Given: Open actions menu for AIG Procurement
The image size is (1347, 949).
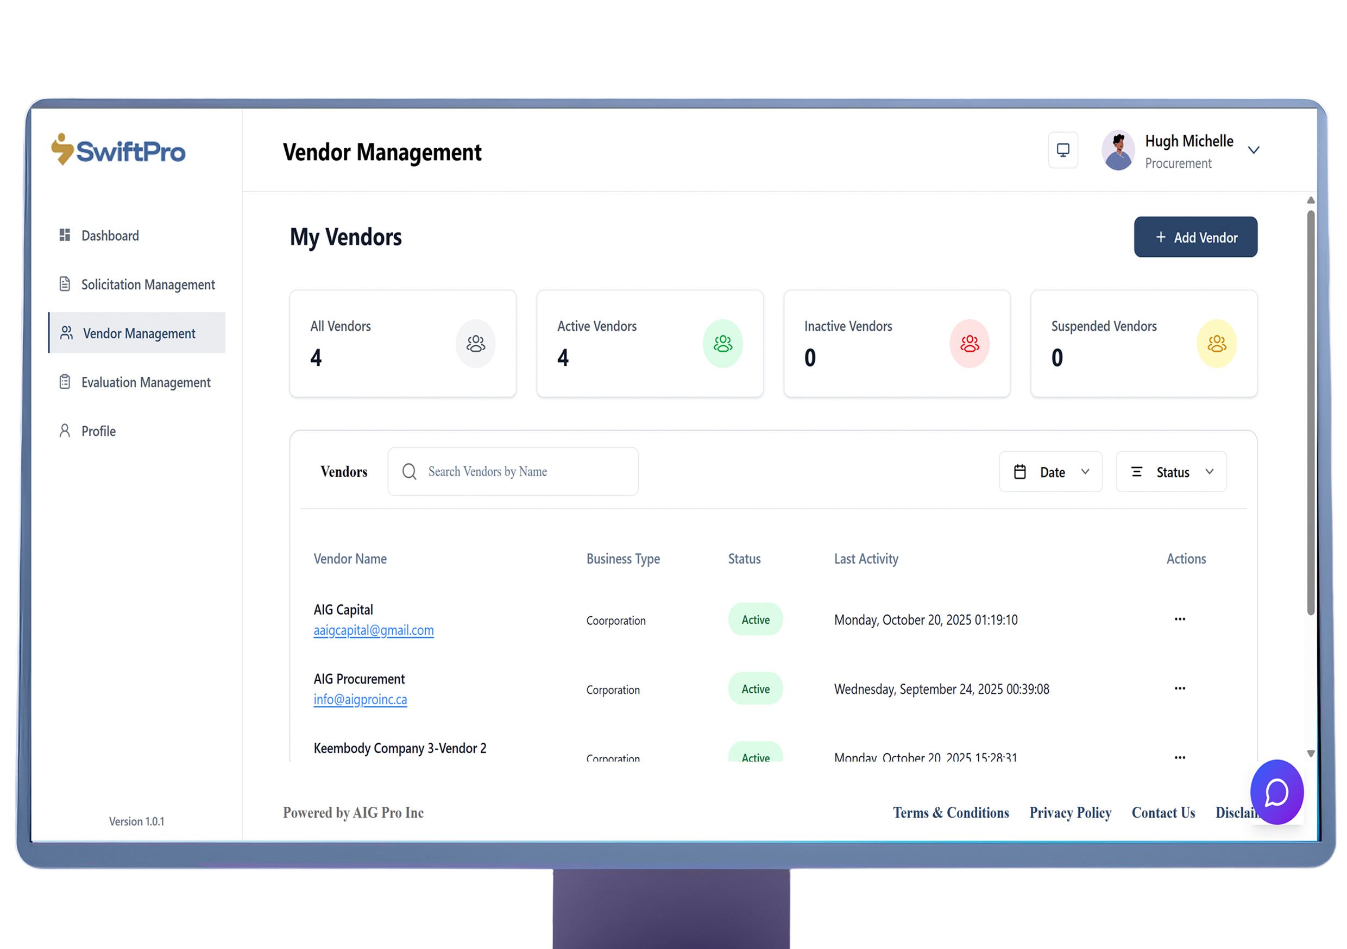Looking at the screenshot, I should pyautogui.click(x=1179, y=688).
